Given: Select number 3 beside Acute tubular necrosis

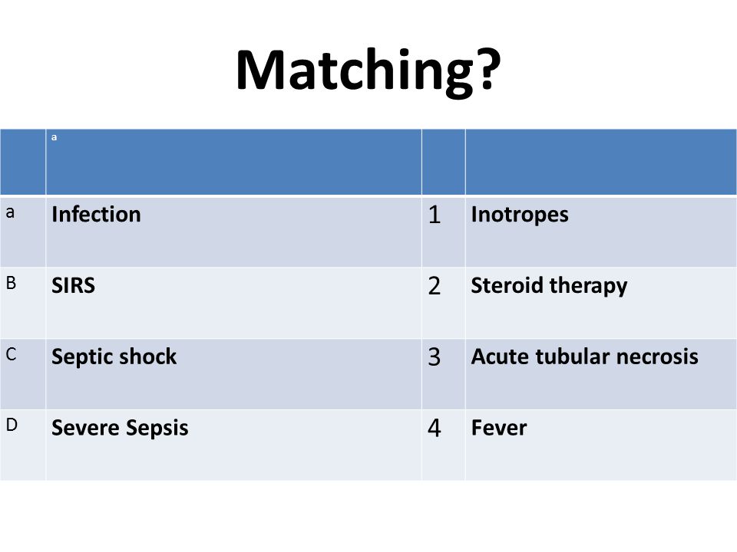Looking at the screenshot, I should pyautogui.click(x=435, y=357).
